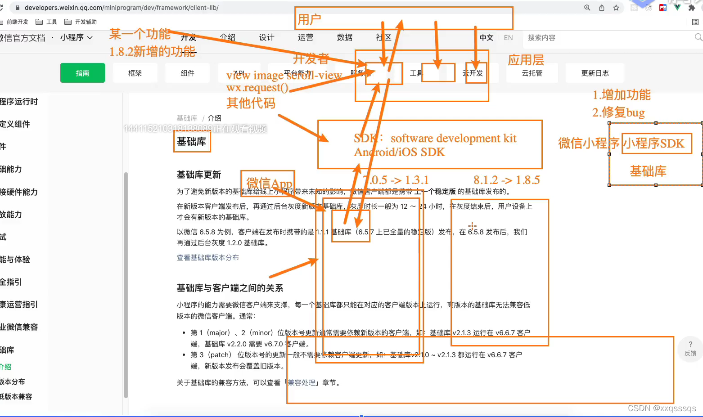
Task: Select the 数据 top navigation item
Action: coord(345,37)
